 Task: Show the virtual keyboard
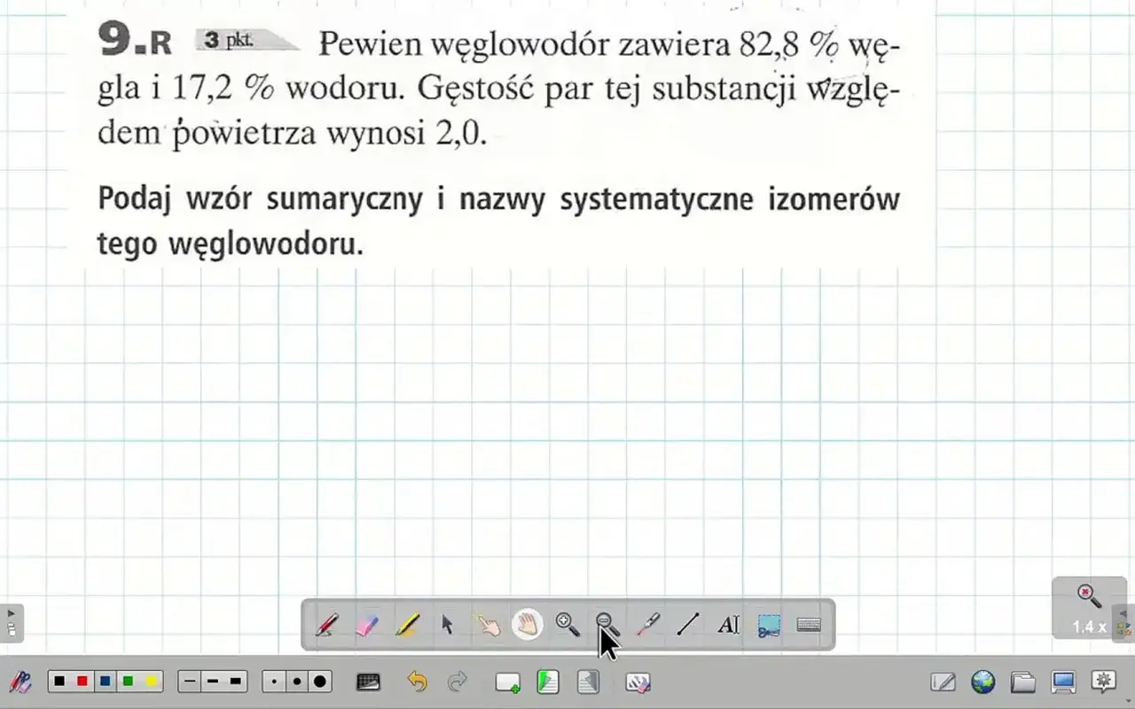pyautogui.click(x=808, y=625)
